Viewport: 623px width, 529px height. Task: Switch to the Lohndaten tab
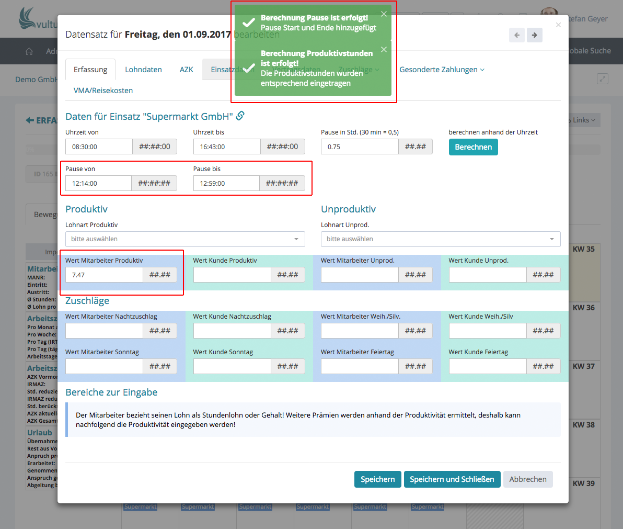coord(143,70)
